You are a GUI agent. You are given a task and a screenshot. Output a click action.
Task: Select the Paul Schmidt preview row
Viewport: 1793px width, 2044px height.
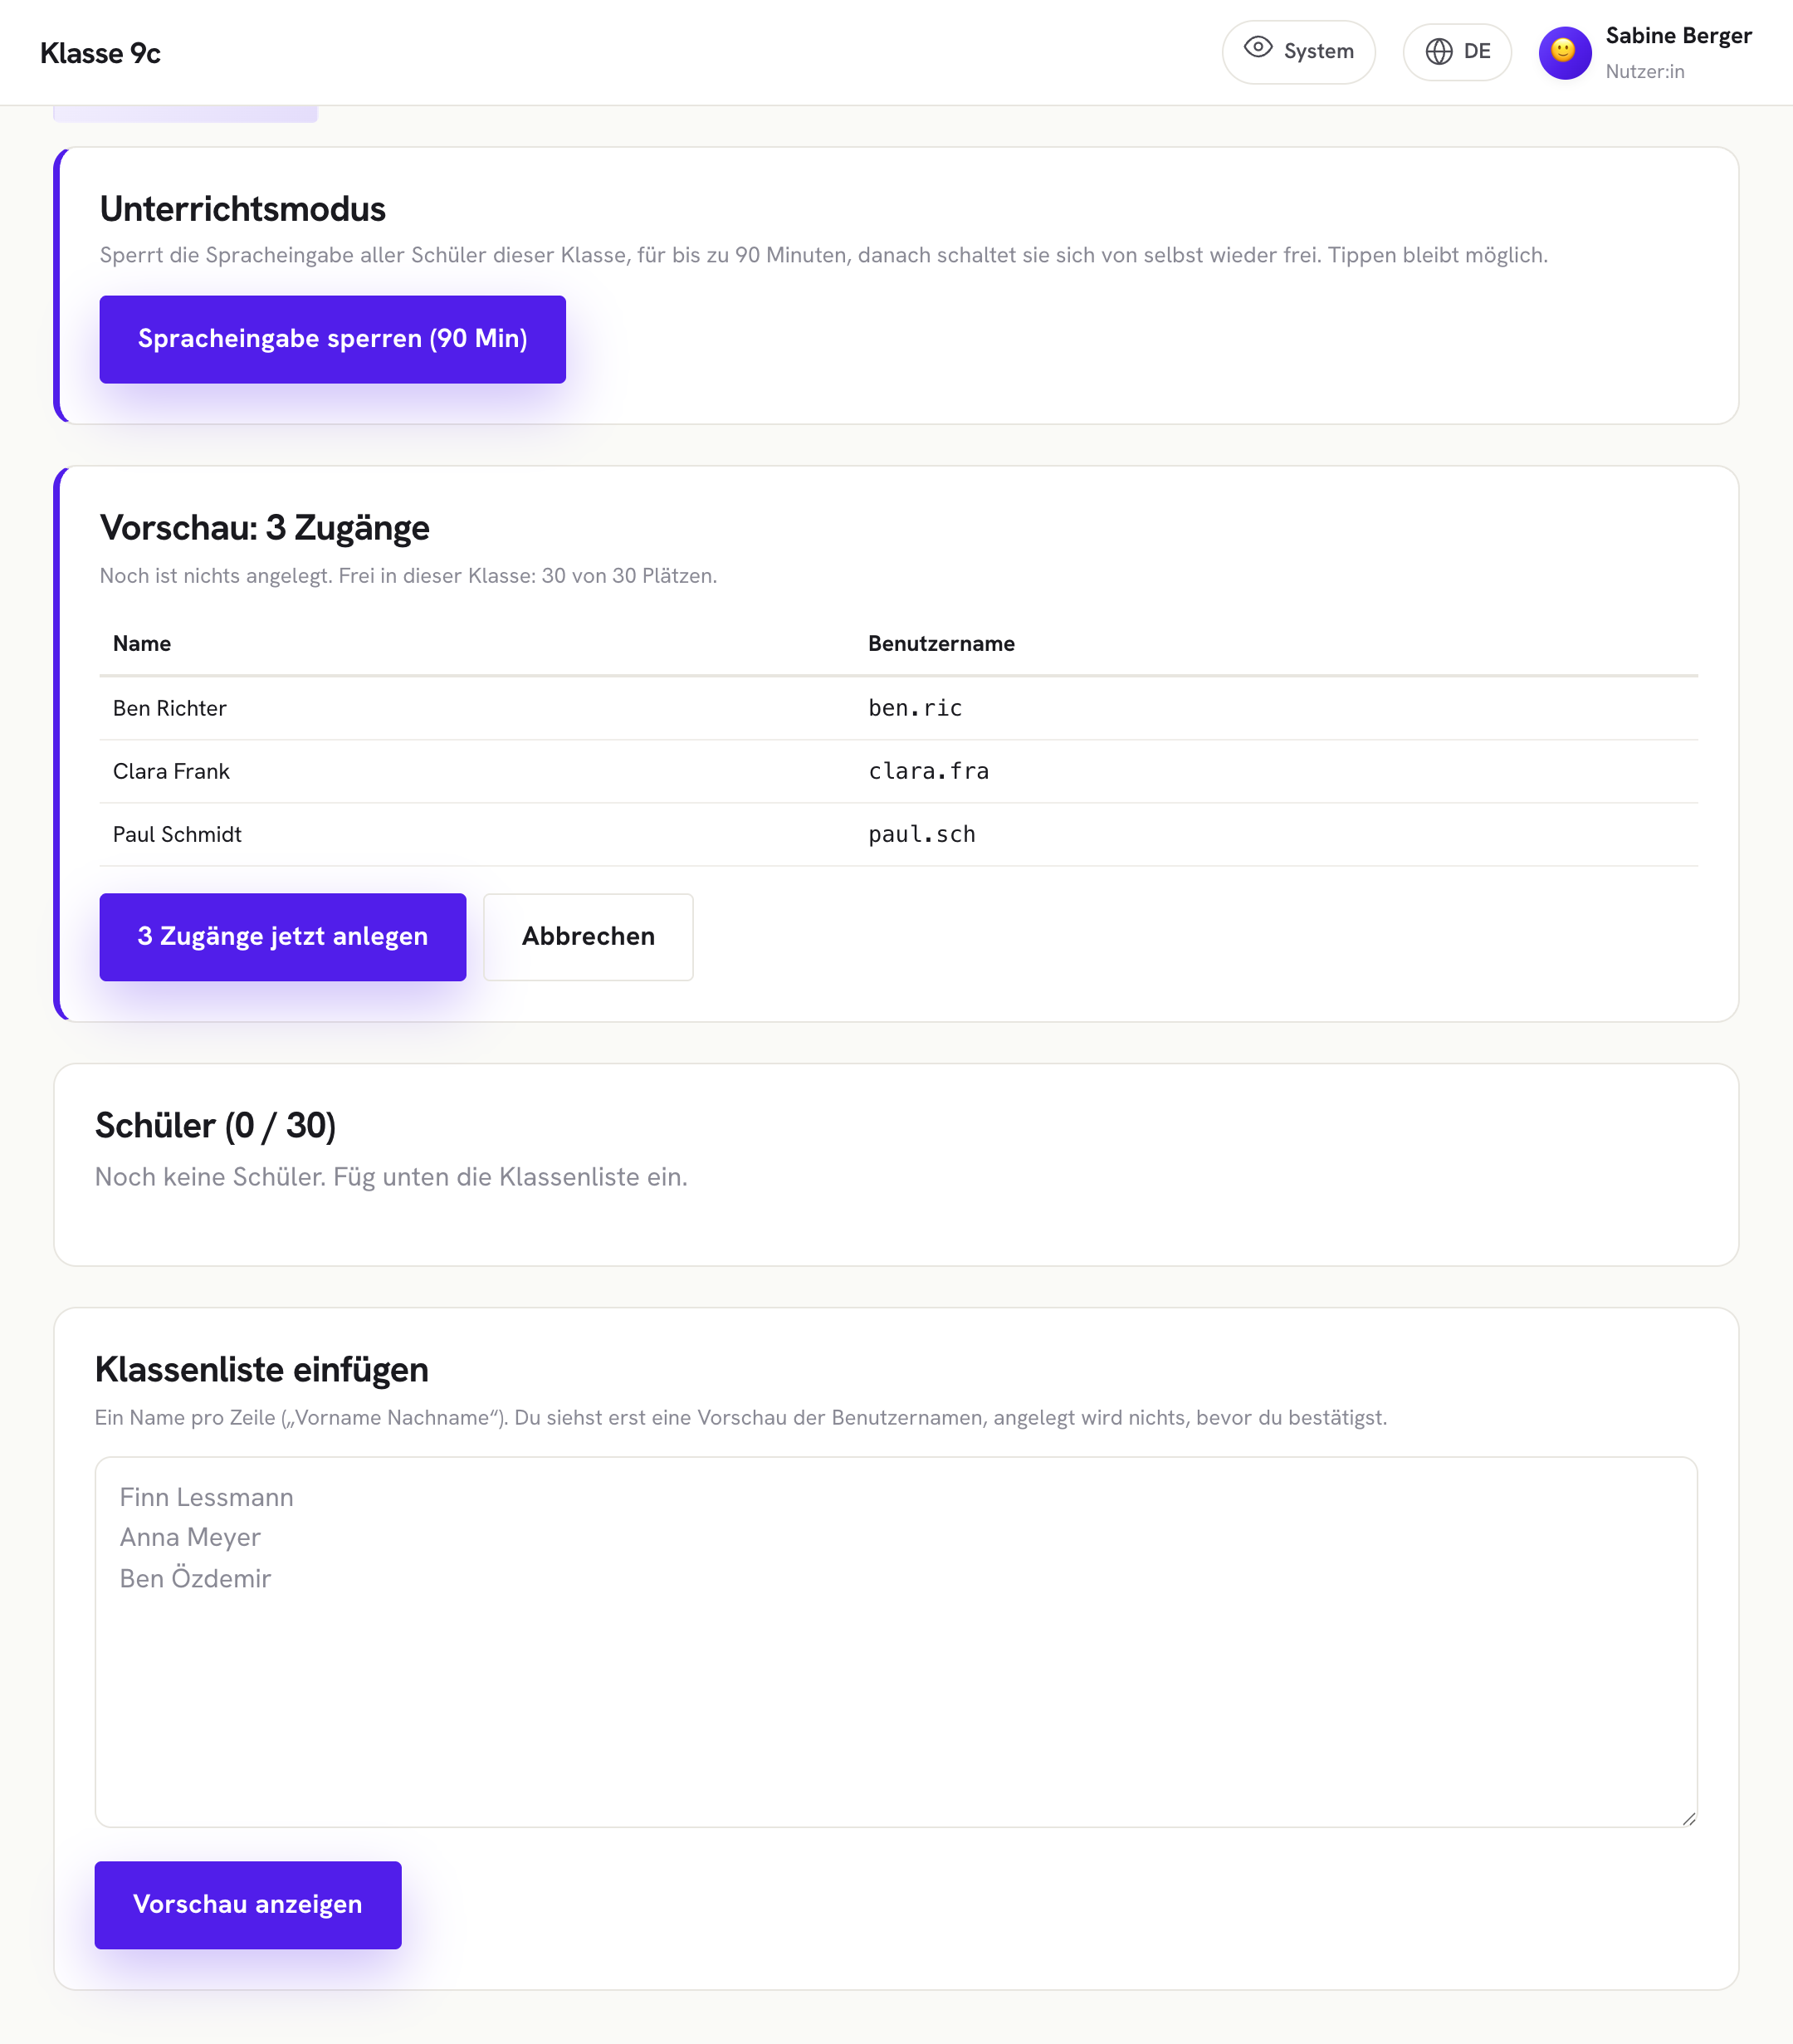point(899,834)
